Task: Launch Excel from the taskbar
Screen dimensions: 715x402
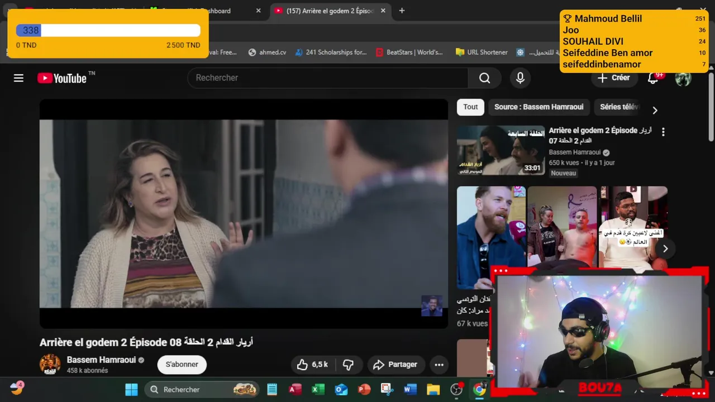Action: pos(318,389)
